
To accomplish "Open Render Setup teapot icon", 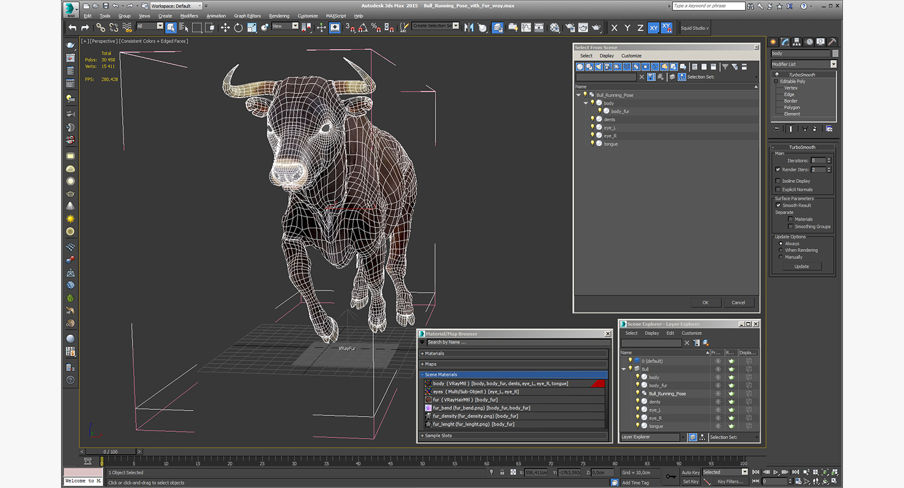I will [x=570, y=27].
